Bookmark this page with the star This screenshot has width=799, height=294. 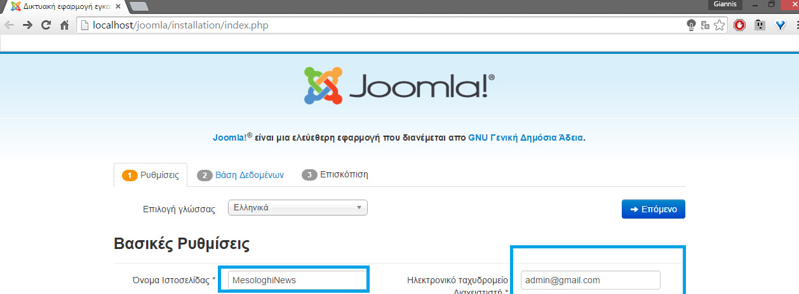click(719, 25)
